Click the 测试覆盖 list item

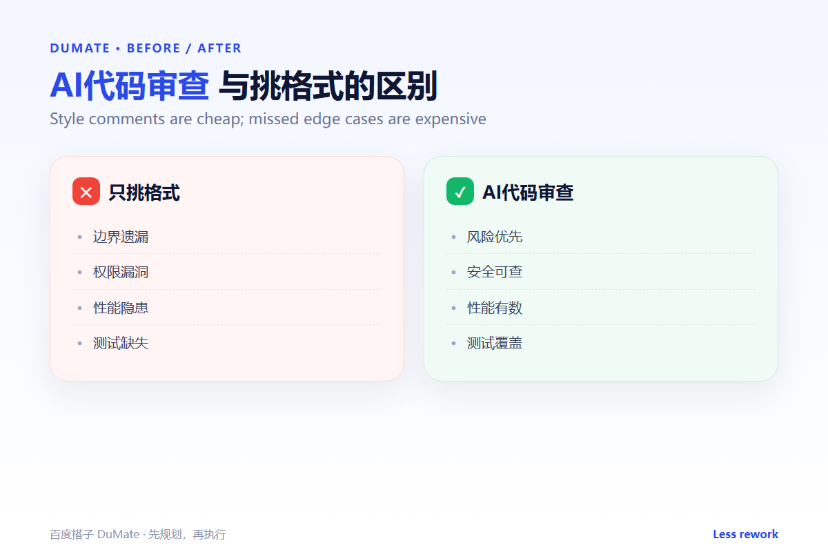click(601, 343)
